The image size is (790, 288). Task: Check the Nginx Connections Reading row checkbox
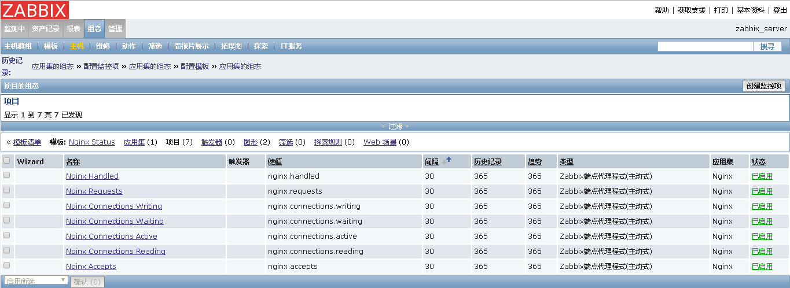[7, 250]
